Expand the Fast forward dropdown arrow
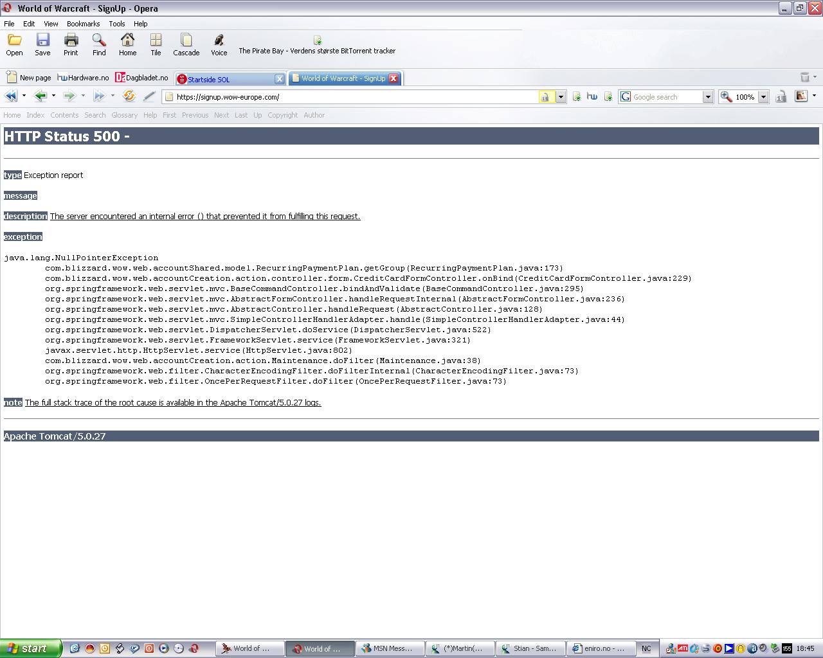This screenshot has height=658, width=823. click(113, 96)
